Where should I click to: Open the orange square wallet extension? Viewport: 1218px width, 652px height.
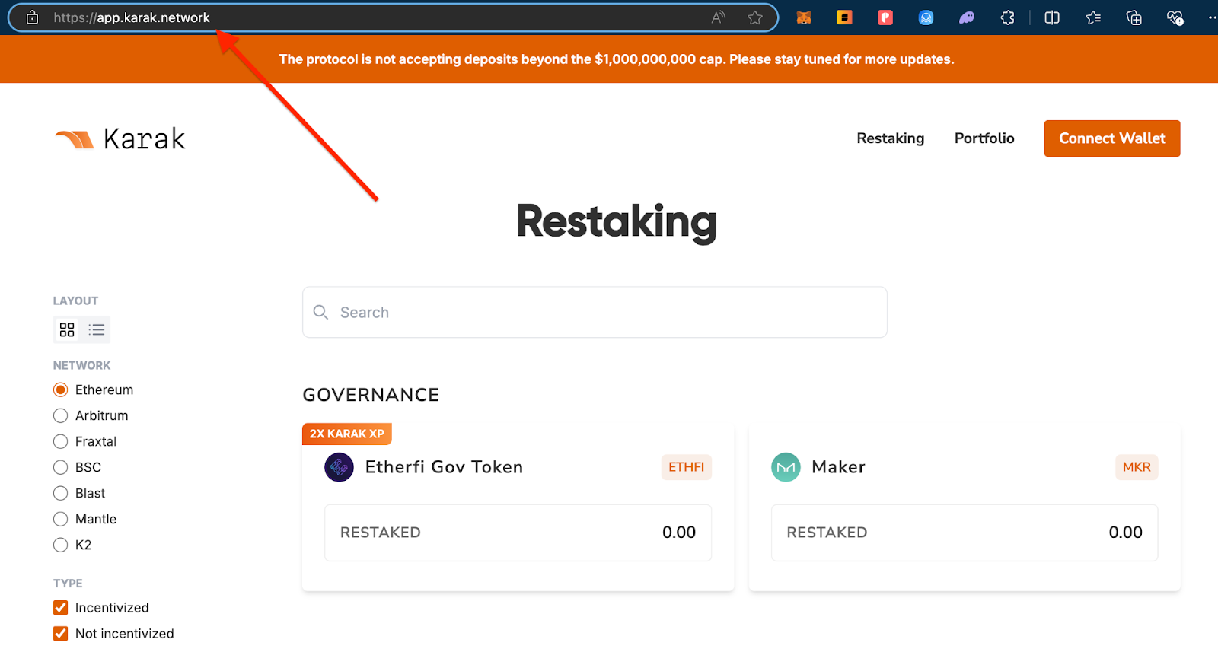pos(844,17)
